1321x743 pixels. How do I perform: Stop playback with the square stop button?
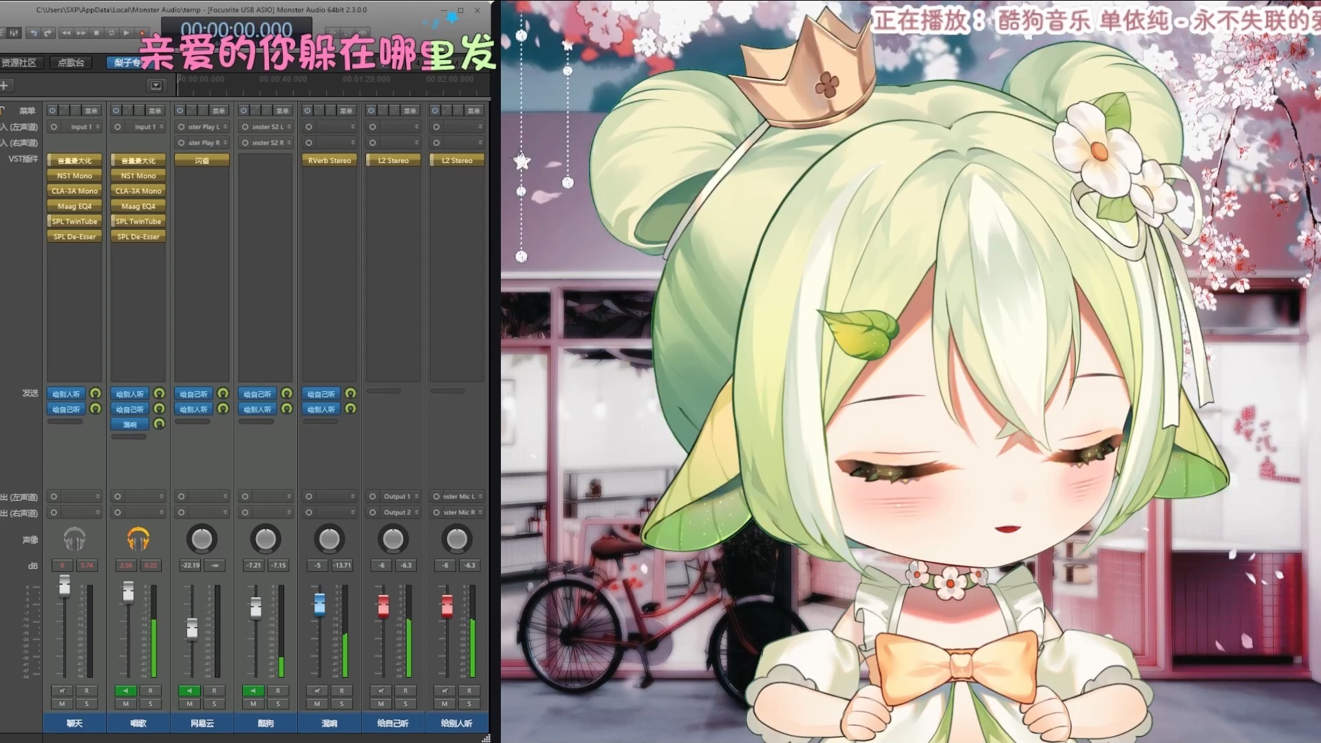pos(96,33)
